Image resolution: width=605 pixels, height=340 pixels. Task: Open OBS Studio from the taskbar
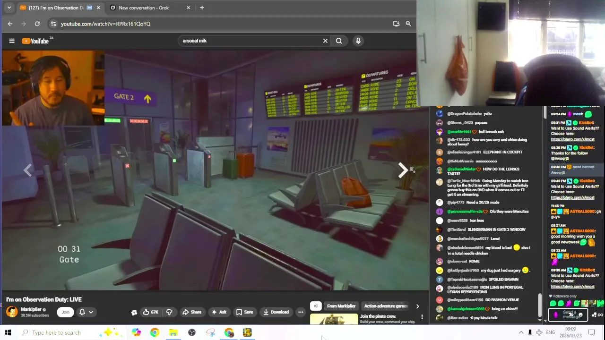tap(192, 332)
